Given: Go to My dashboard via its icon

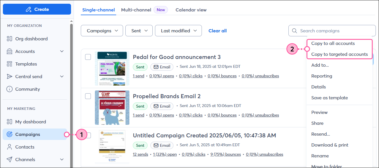Looking at the screenshot, I should point(9,122).
